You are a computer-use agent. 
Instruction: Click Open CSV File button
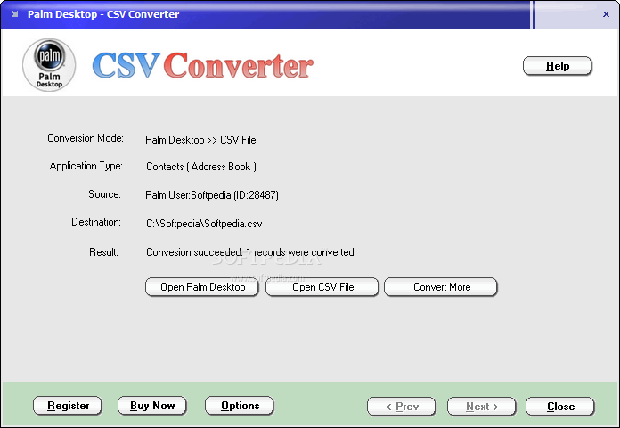click(x=322, y=287)
